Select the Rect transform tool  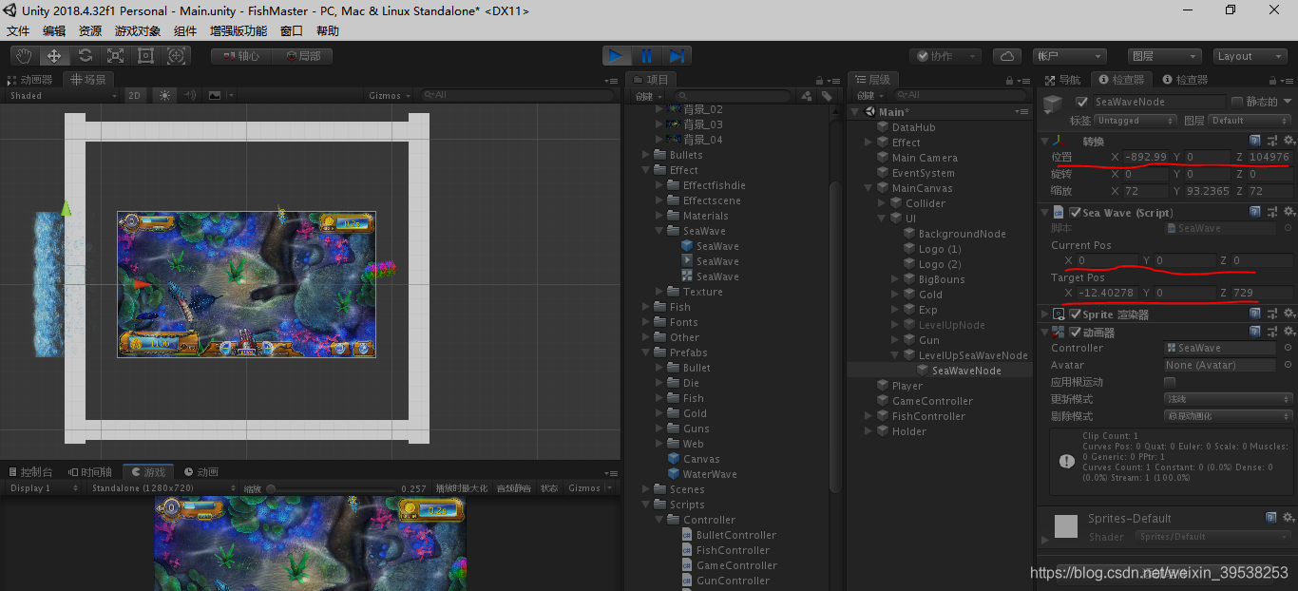pos(145,56)
